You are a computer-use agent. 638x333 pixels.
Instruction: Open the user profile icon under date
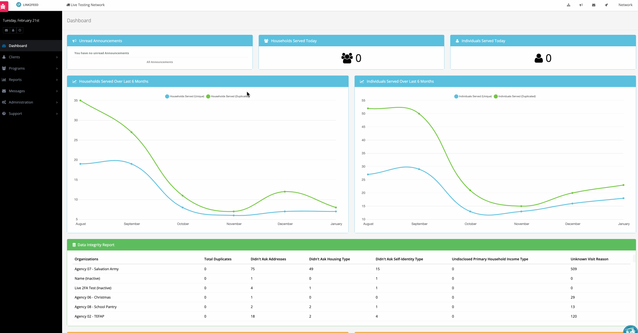point(13,30)
